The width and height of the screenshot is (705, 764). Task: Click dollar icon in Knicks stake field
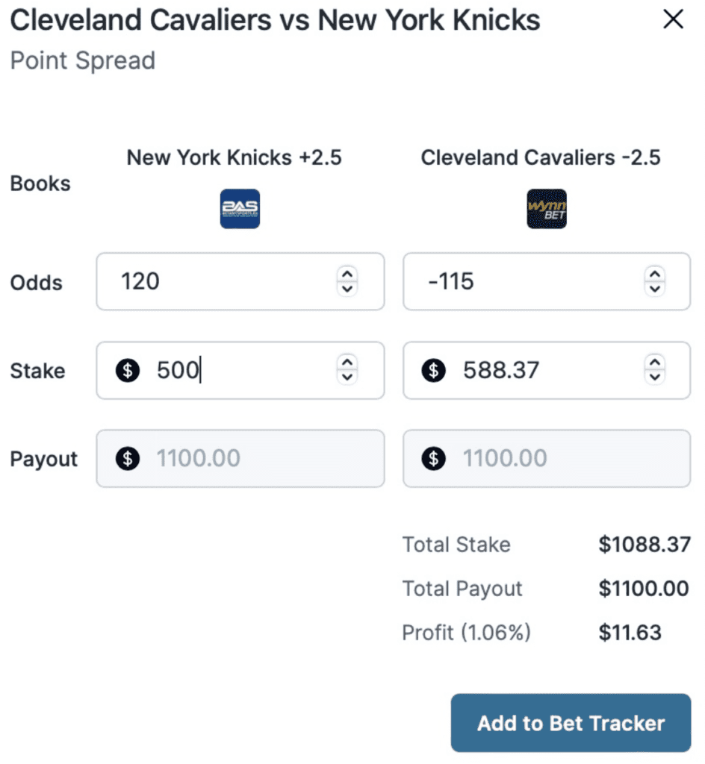[128, 370]
